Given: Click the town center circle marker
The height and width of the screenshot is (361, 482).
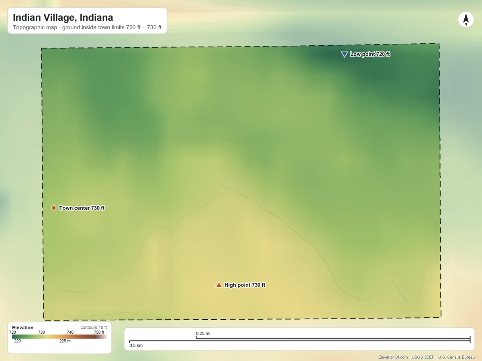Looking at the screenshot, I should click(53, 208).
